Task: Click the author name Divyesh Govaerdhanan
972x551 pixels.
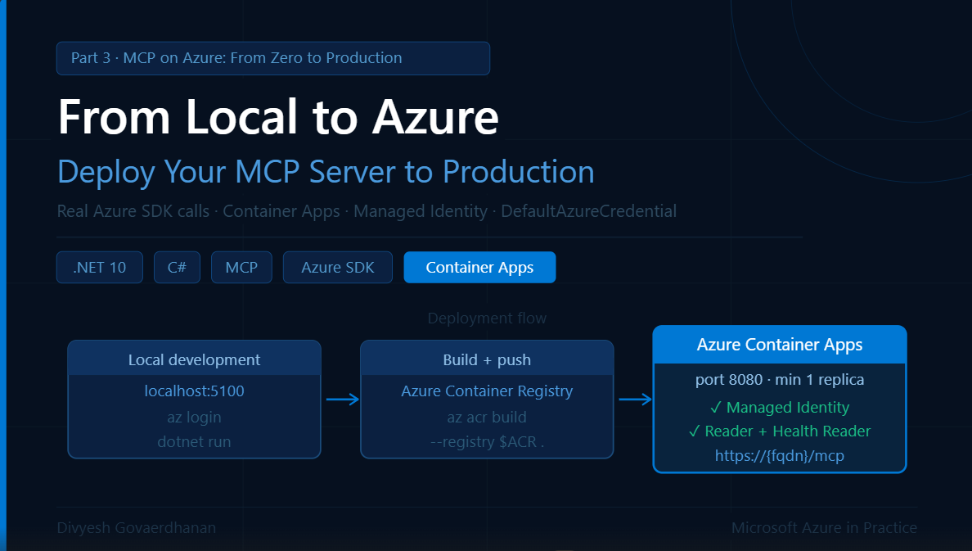Action: click(137, 528)
